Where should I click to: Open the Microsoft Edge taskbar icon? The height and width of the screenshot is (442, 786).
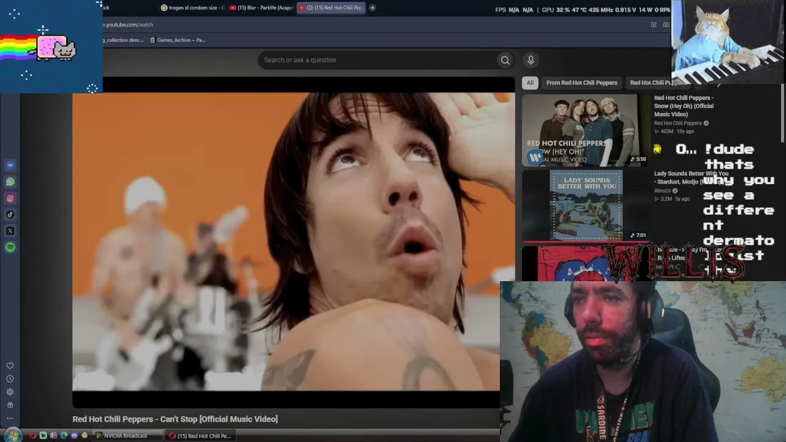[64, 436]
